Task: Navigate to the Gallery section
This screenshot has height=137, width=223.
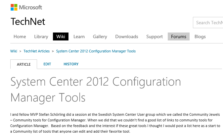Action: (x=100, y=36)
